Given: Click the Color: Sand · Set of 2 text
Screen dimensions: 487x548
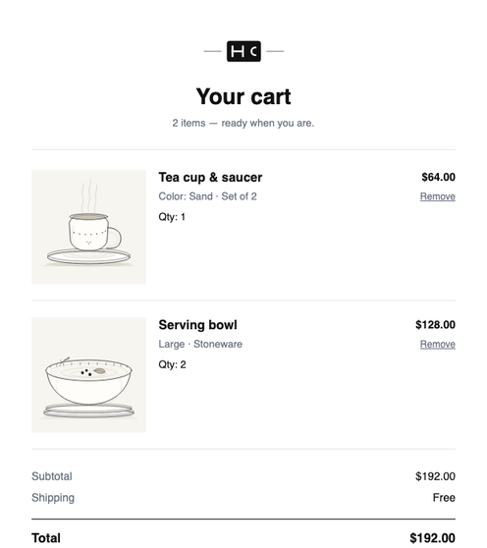Looking at the screenshot, I should pos(207,196).
